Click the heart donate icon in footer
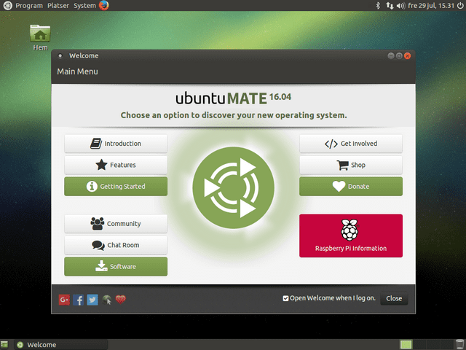This screenshot has height=350, width=466. [x=121, y=299]
